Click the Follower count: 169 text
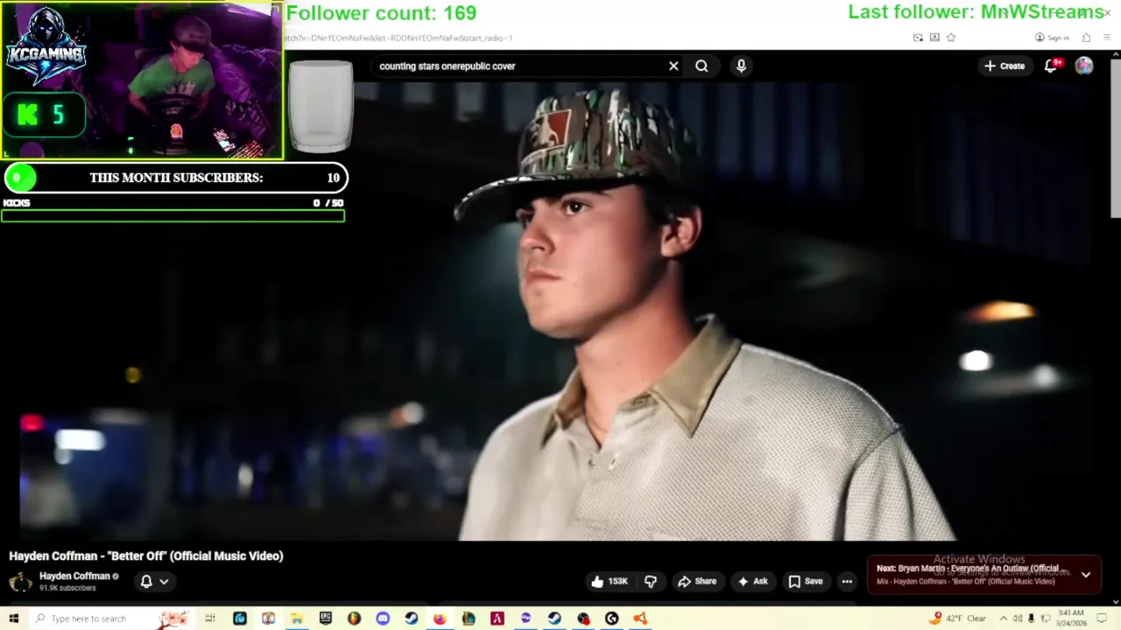Image resolution: width=1121 pixels, height=630 pixels. click(381, 13)
